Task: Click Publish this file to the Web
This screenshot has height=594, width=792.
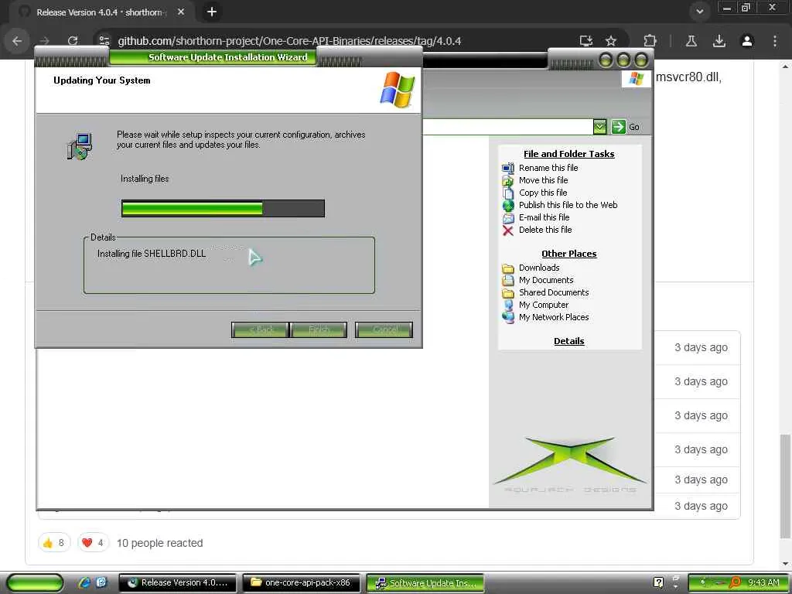Action: click(x=568, y=205)
